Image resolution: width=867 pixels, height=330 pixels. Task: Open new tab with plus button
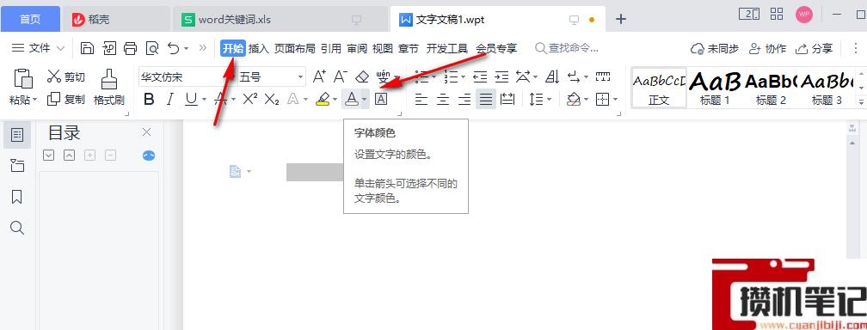click(x=621, y=20)
